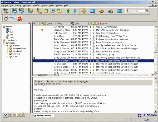Viewport: 158px width, 122px height.
Task: Click the Delete message trash can icon
Action: click(x=6, y=11)
